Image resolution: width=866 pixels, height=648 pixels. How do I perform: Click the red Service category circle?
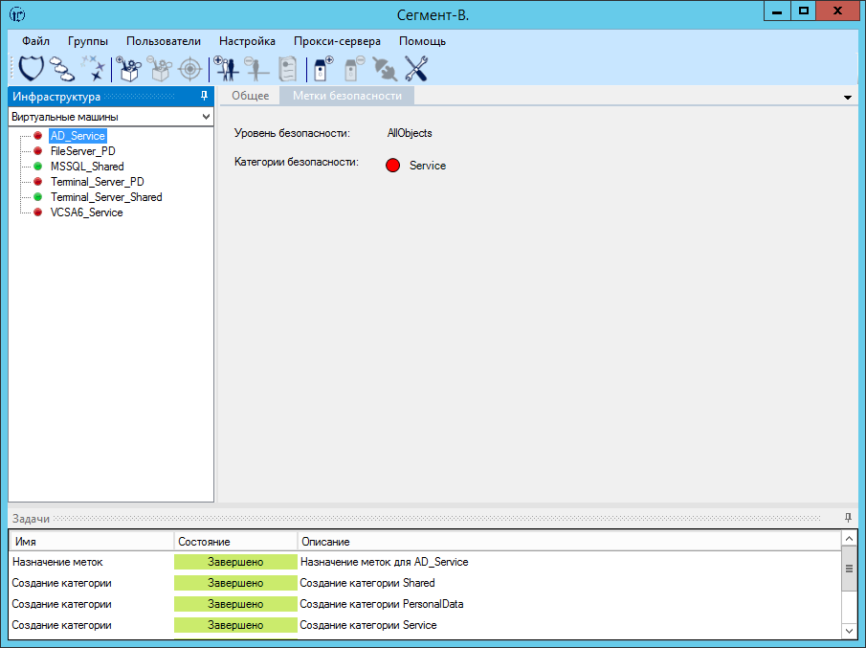[393, 166]
